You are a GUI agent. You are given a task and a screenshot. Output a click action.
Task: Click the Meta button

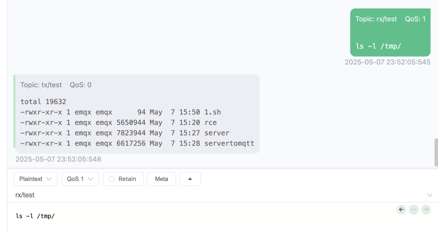(161, 179)
